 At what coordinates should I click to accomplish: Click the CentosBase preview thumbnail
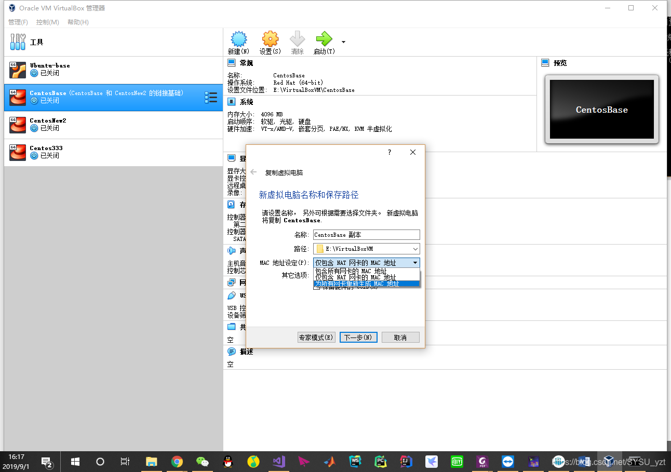click(x=602, y=110)
